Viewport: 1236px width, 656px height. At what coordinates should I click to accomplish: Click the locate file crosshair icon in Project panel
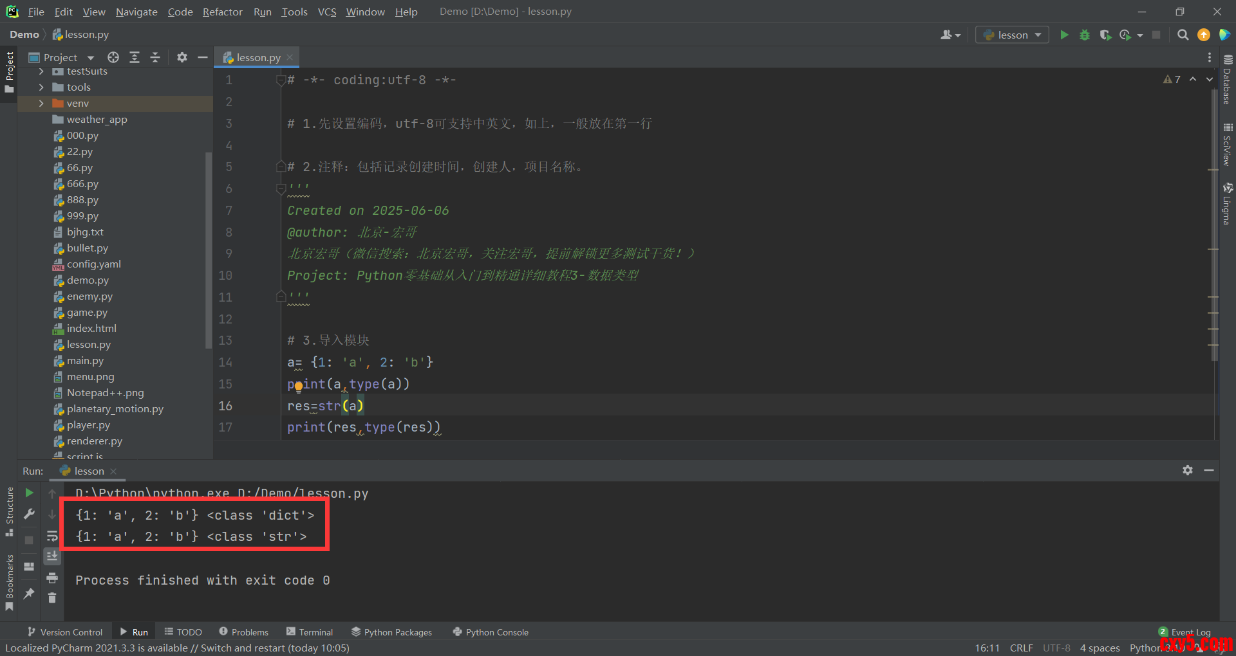click(113, 57)
